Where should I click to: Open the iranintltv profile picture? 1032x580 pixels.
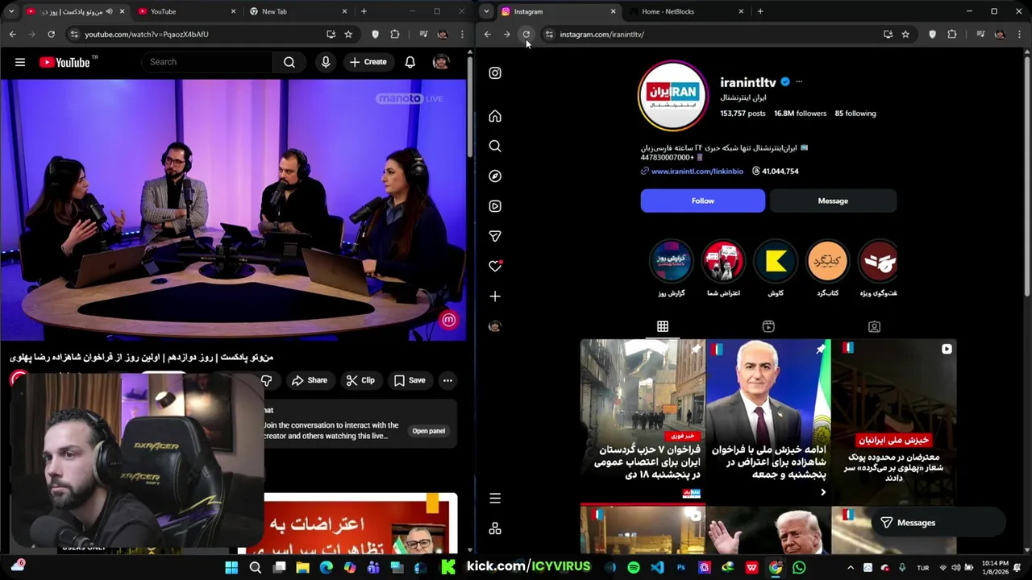pos(672,95)
